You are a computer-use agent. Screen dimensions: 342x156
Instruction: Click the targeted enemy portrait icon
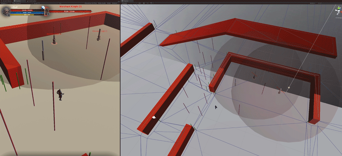pos(46,12)
